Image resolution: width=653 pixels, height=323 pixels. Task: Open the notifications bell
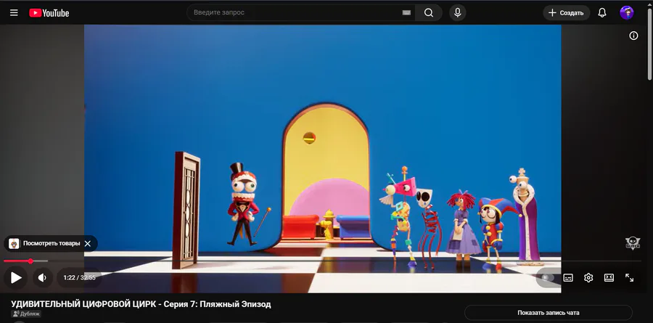point(602,13)
